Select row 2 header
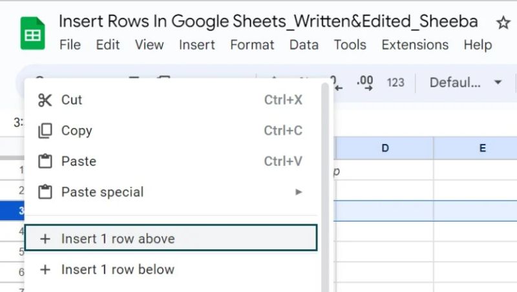 point(12,190)
